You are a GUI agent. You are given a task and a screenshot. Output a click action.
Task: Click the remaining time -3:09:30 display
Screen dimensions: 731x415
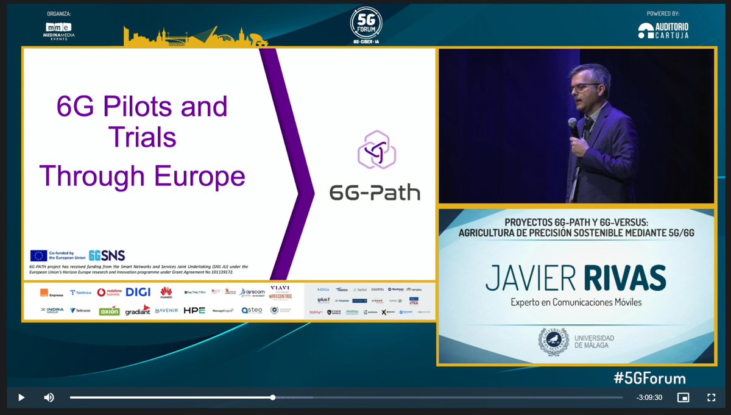(649, 397)
